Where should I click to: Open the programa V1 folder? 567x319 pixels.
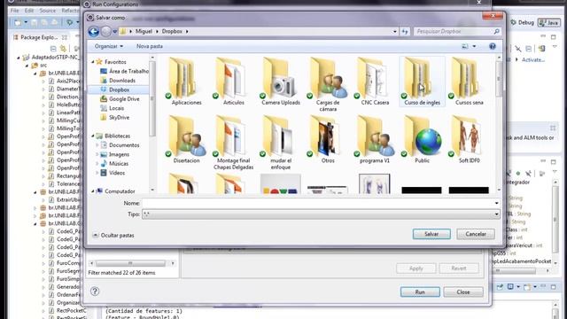(375, 140)
